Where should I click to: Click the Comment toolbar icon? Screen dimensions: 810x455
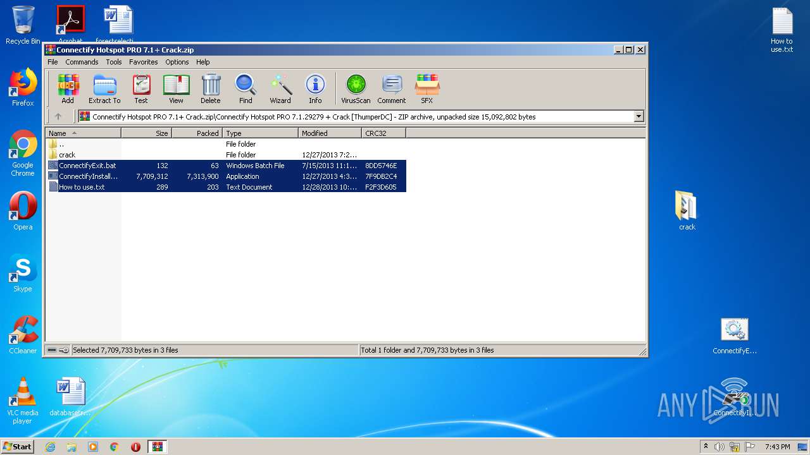tap(392, 88)
